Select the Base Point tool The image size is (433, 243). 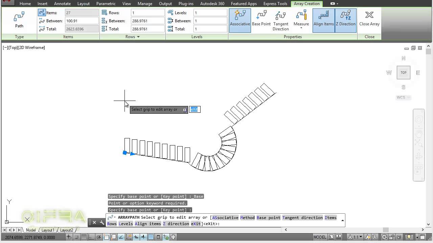[x=261, y=19]
